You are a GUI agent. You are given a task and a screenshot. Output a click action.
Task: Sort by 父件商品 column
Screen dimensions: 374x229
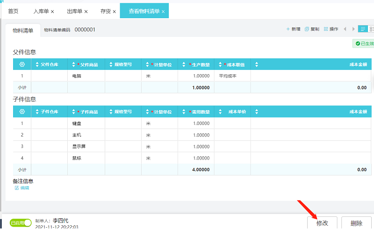[73, 64]
